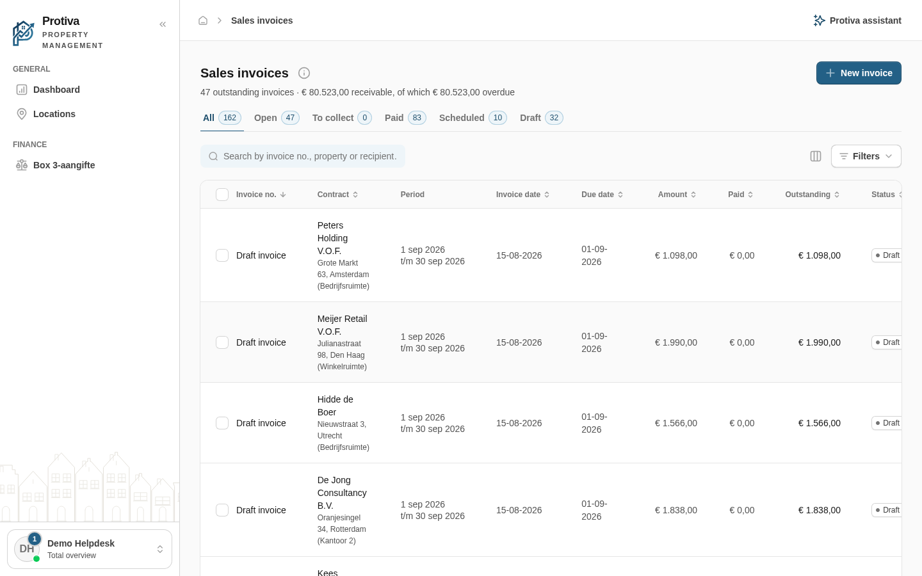Image resolution: width=922 pixels, height=576 pixels.
Task: Click the info icon beside Sales invoices
Action: tap(304, 73)
